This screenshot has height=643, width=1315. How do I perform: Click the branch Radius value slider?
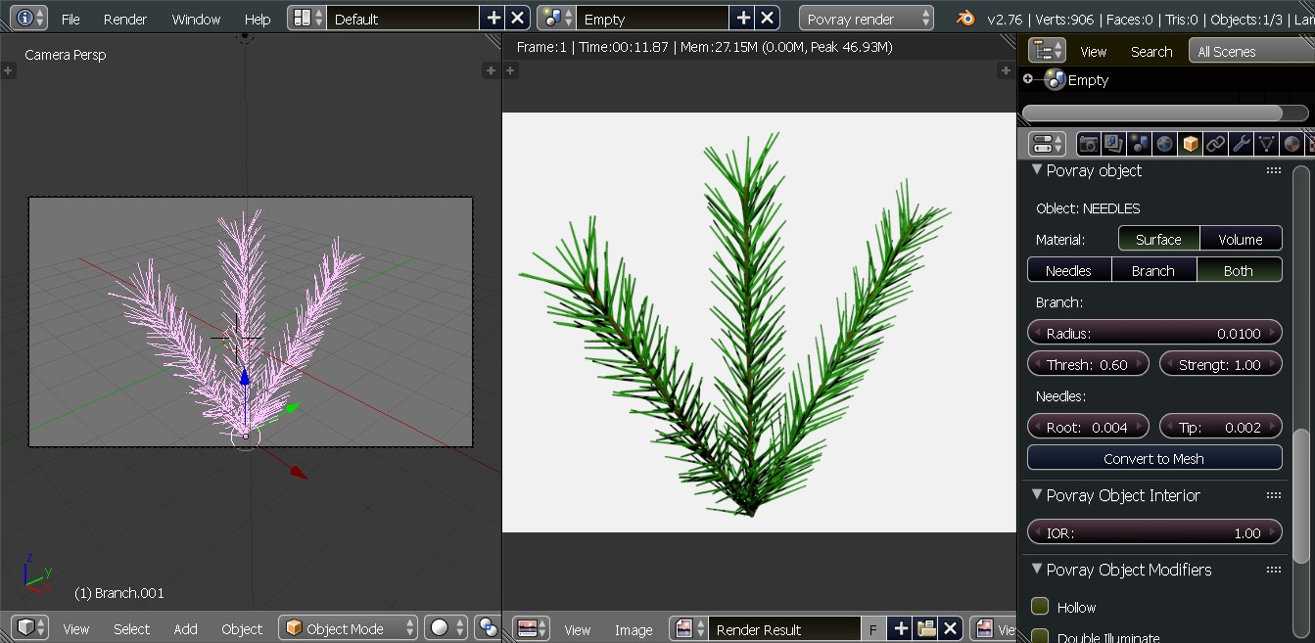(1153, 333)
